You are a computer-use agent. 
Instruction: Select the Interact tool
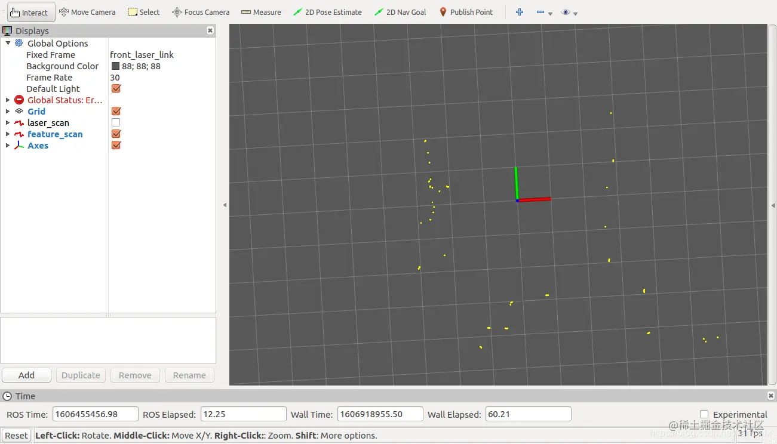(x=31, y=12)
